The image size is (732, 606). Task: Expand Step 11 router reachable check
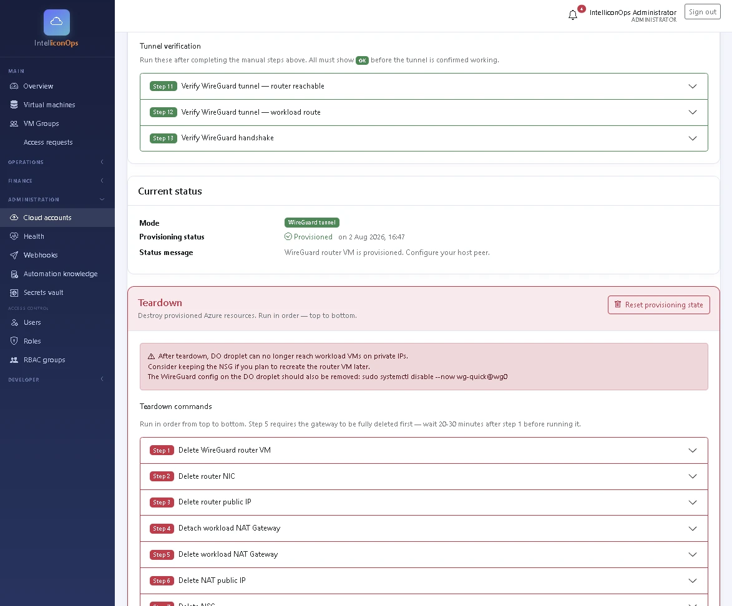coord(424,86)
